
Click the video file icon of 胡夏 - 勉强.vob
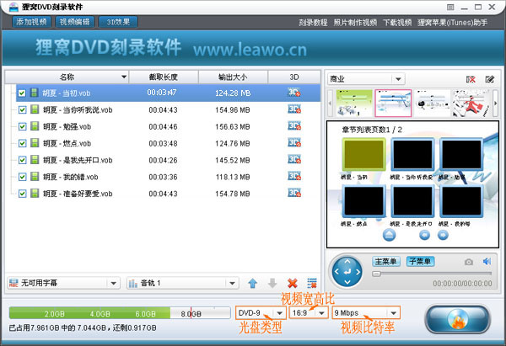point(35,126)
